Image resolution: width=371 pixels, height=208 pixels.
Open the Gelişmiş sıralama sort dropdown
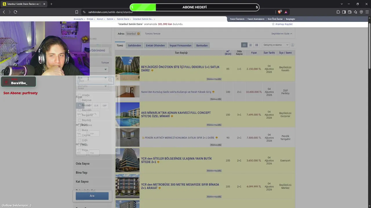tap(276, 45)
